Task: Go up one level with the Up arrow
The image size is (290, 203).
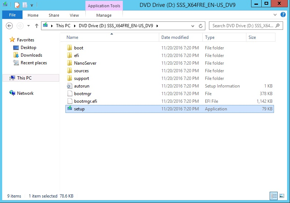Action: (x=37, y=26)
